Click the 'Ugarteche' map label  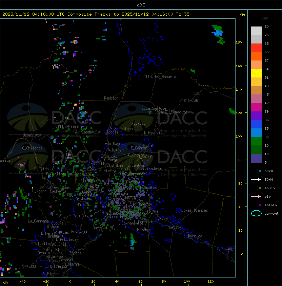click(84, 215)
